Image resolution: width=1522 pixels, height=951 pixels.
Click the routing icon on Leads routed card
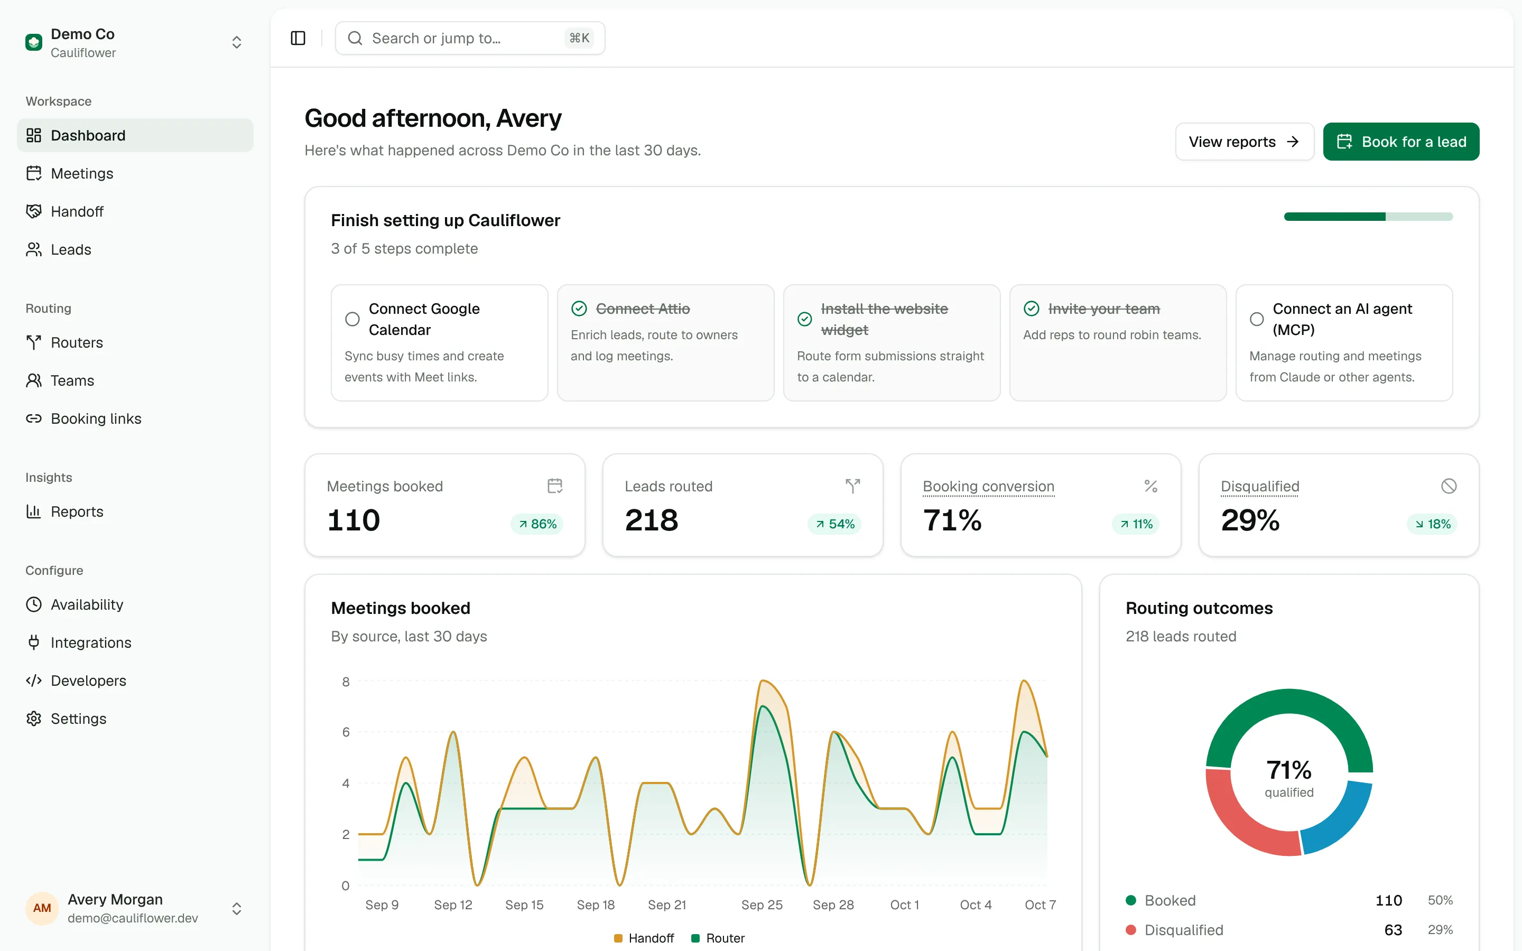click(x=853, y=486)
